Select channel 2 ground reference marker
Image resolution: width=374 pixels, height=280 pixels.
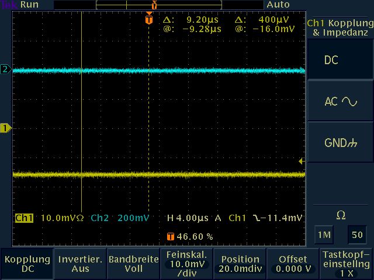coord(5,69)
